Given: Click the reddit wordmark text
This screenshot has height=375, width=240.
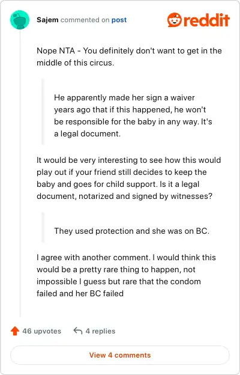Looking at the screenshot, I should coord(207,20).
